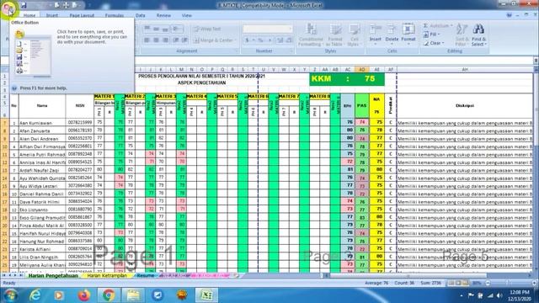Open the Number Format combo box
539x303 pixels.
point(268,29)
